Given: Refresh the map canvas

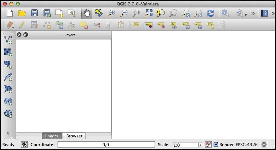Looking at the screenshot, I should click(210, 13).
